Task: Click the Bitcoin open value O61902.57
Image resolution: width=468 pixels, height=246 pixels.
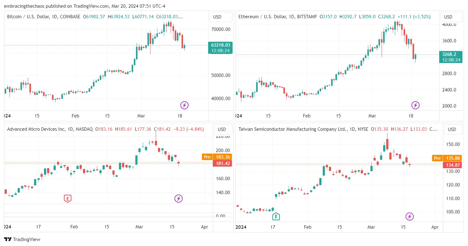Action: (x=94, y=17)
